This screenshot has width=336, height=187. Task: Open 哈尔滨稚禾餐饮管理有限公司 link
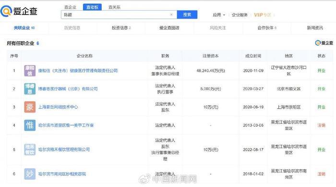point(64,149)
